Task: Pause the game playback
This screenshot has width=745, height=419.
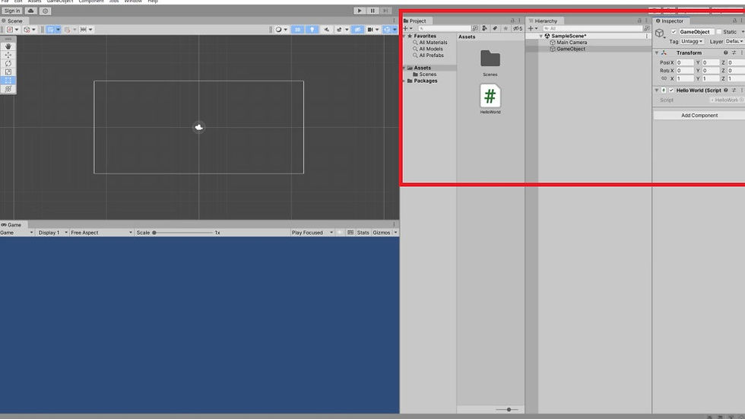Action: click(x=372, y=11)
